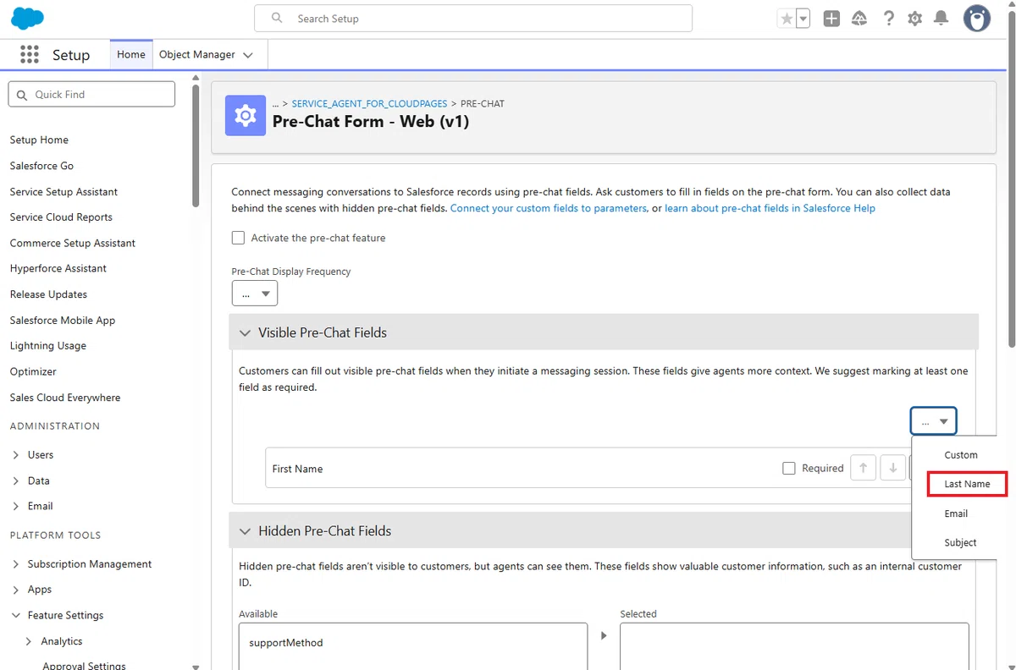Open Release Updates
The height and width of the screenshot is (670, 1016).
coord(48,294)
